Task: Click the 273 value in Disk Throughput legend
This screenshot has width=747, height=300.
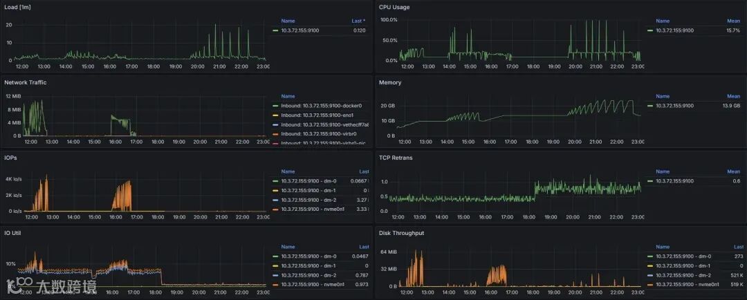Action: [x=739, y=256]
